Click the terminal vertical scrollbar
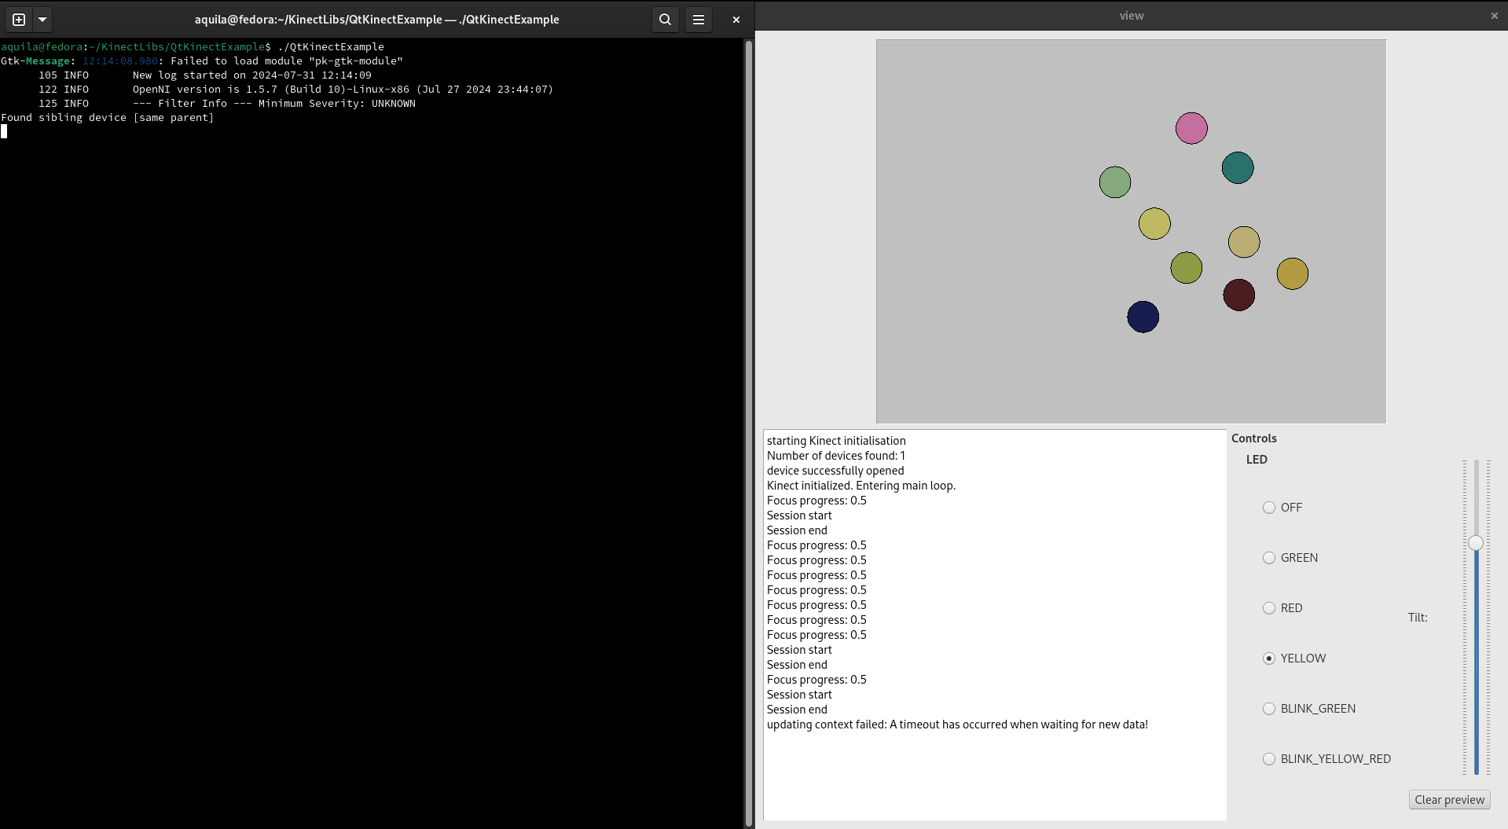Viewport: 1508px width, 829px height. [x=749, y=432]
